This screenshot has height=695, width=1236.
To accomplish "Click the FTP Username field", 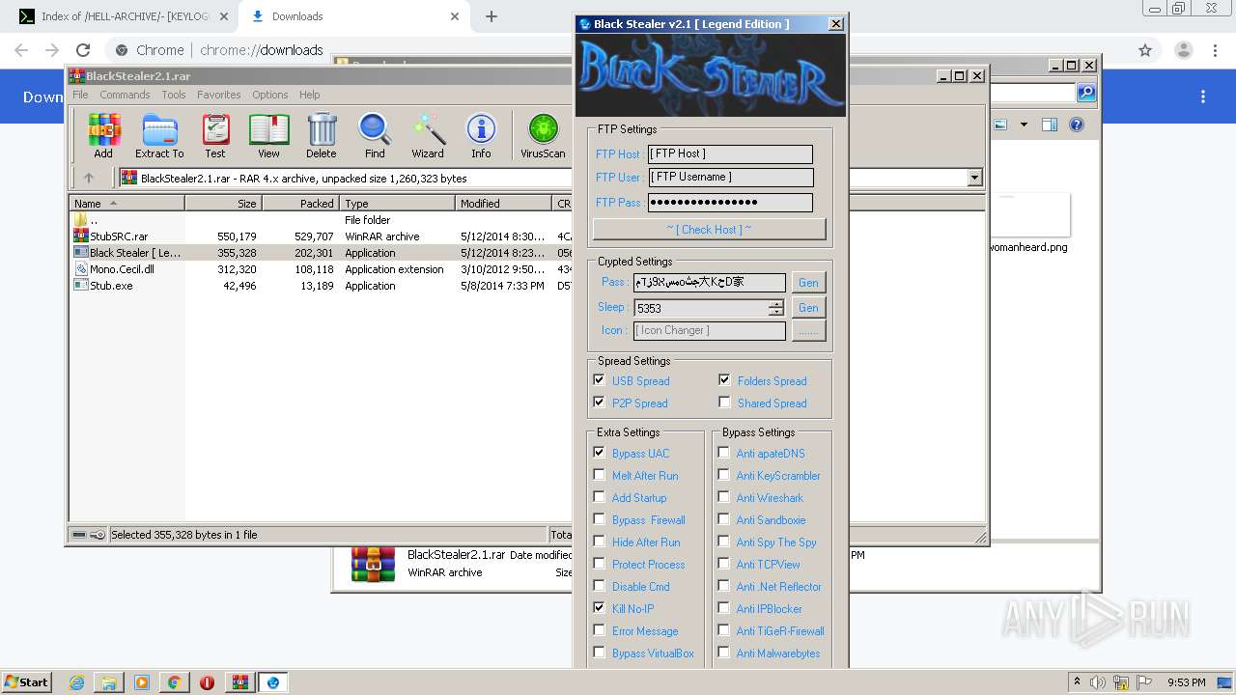I will tap(730, 177).
